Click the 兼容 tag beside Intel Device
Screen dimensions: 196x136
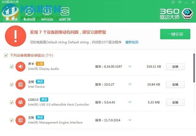(40, 82)
